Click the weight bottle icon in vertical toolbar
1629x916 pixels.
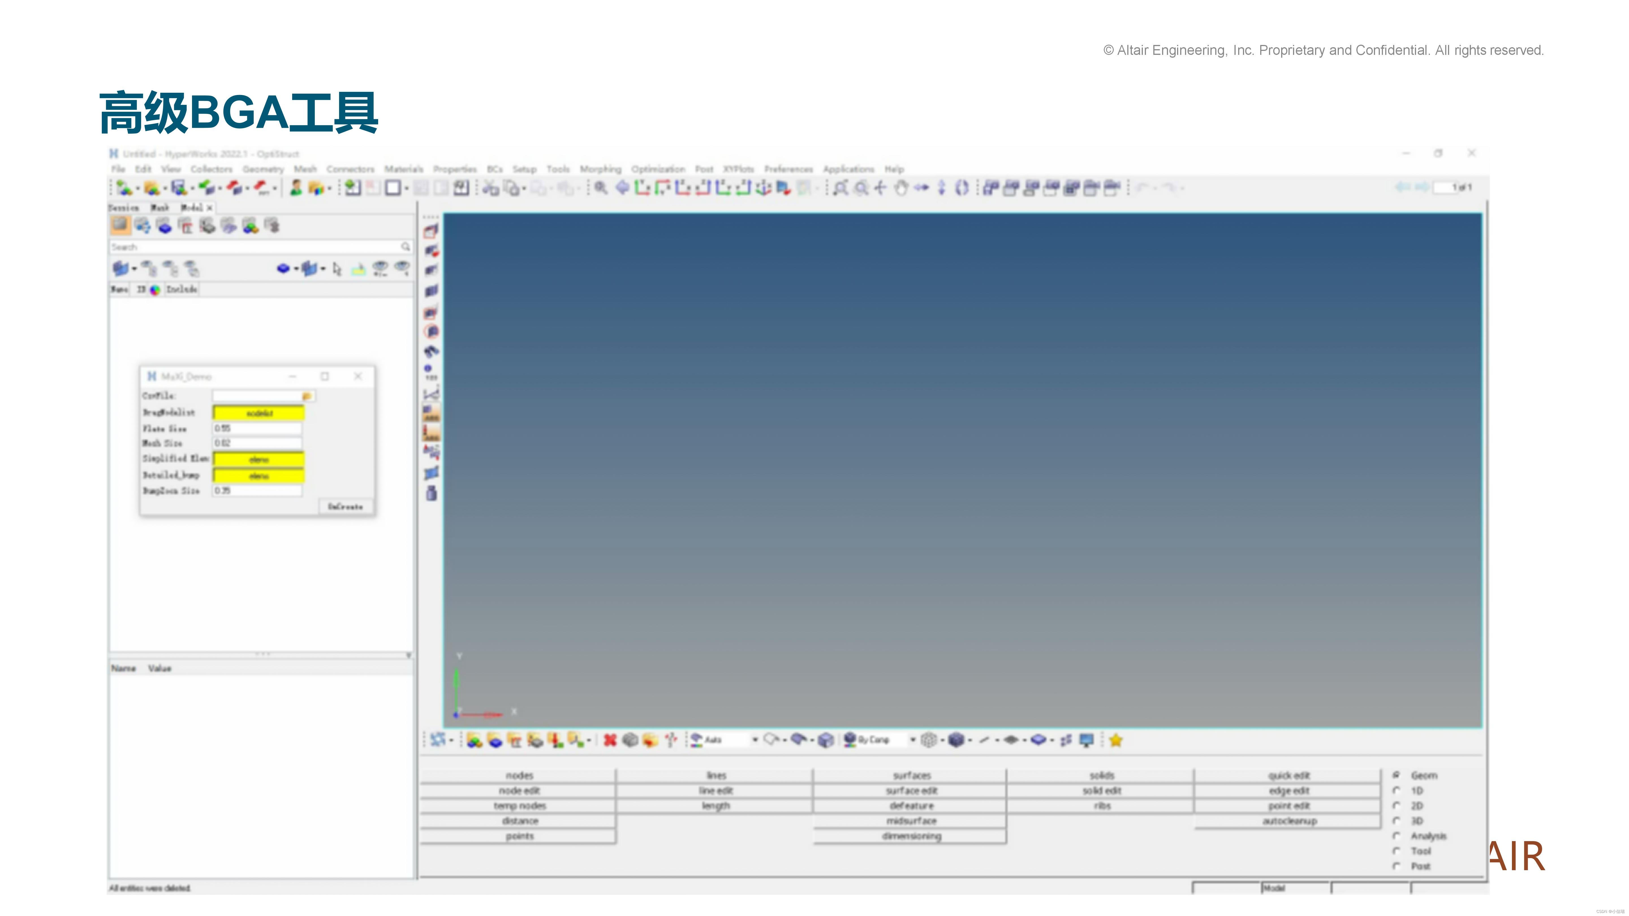point(431,493)
